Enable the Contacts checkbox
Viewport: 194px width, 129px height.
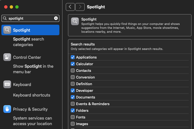pyautogui.click(x=73, y=71)
